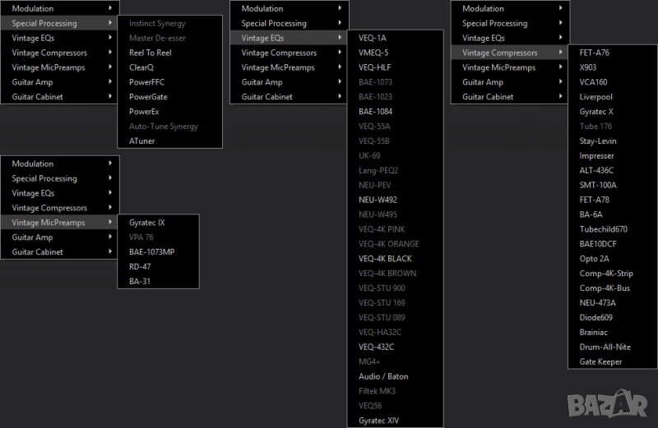Choose the BAE-1084 equalizer
The height and width of the screenshot is (428, 658).
(x=375, y=112)
